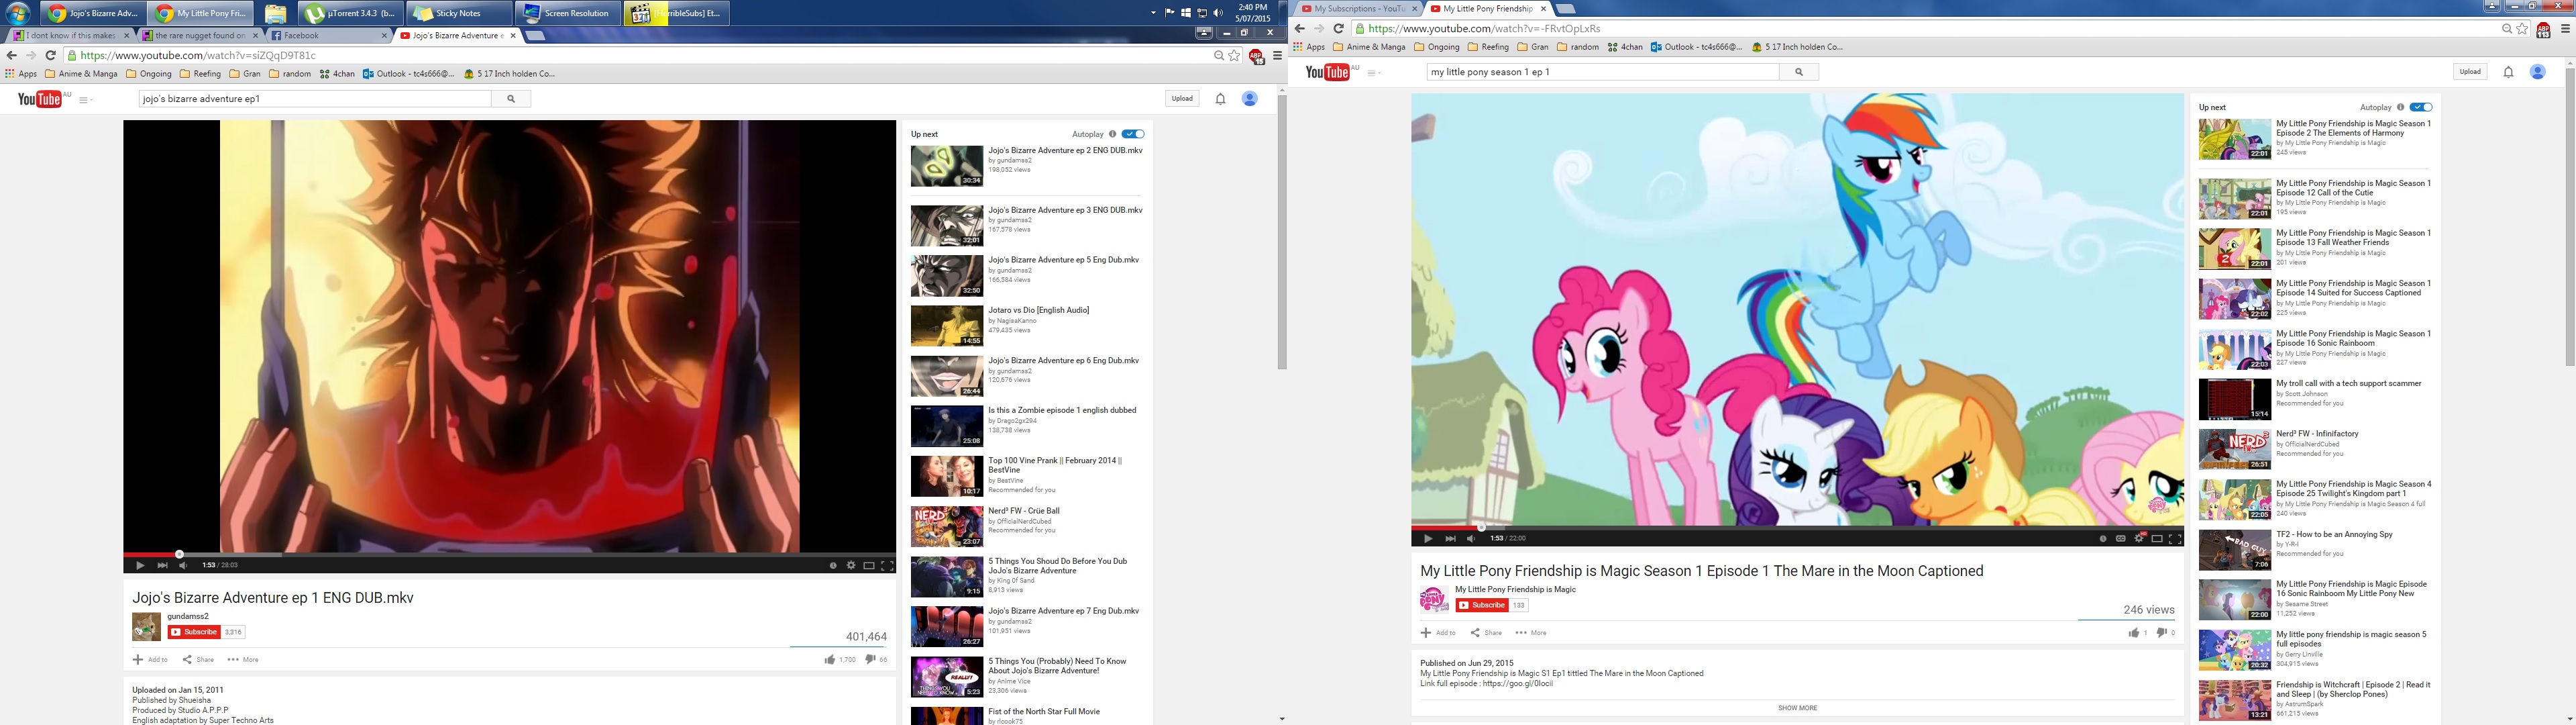Subscribe to the gundamss2 channel

click(x=194, y=632)
